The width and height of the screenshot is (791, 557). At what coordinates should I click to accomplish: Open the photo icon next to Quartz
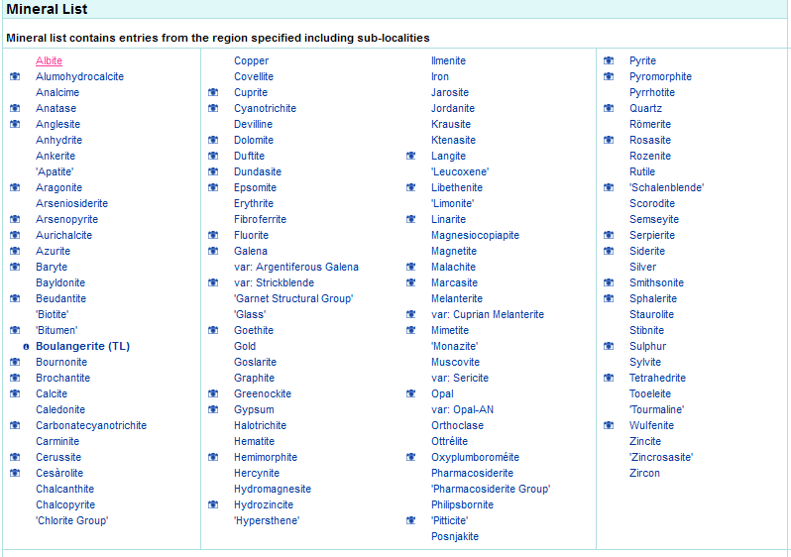pos(609,109)
